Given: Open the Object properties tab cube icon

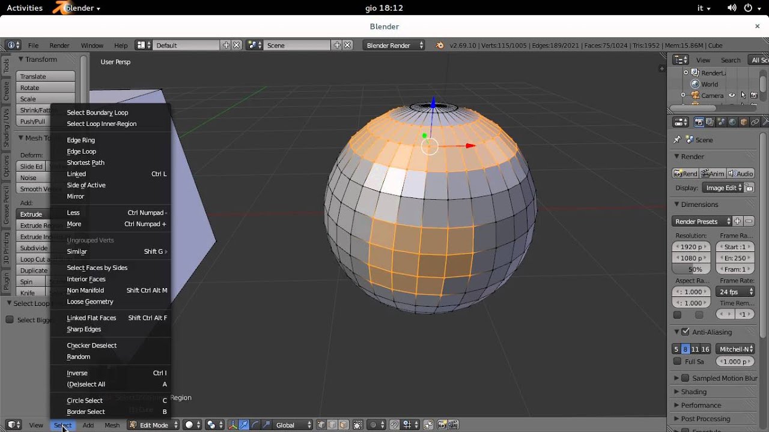Looking at the screenshot, I should [744, 122].
